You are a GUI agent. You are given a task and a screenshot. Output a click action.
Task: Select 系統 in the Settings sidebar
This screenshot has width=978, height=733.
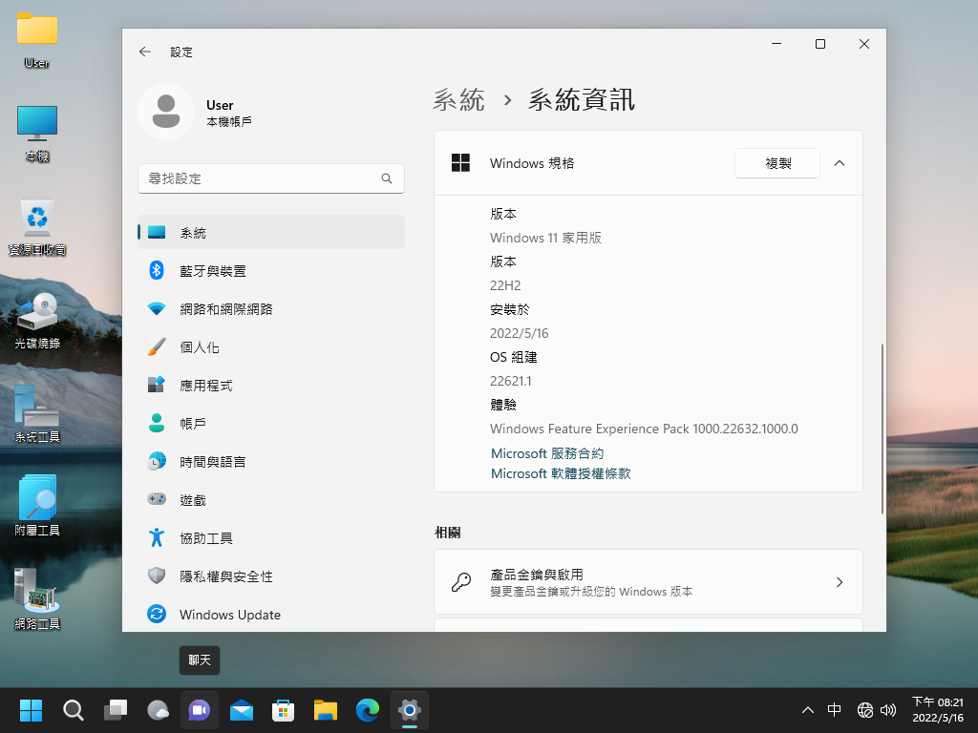271,233
